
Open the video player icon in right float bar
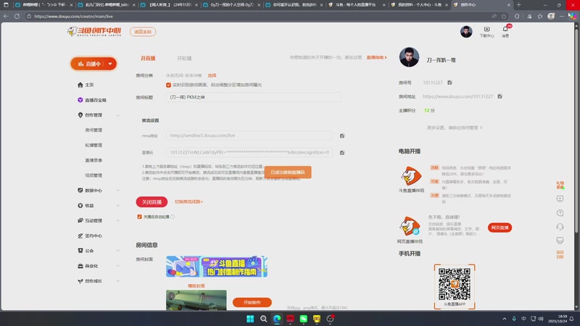[x=560, y=198]
